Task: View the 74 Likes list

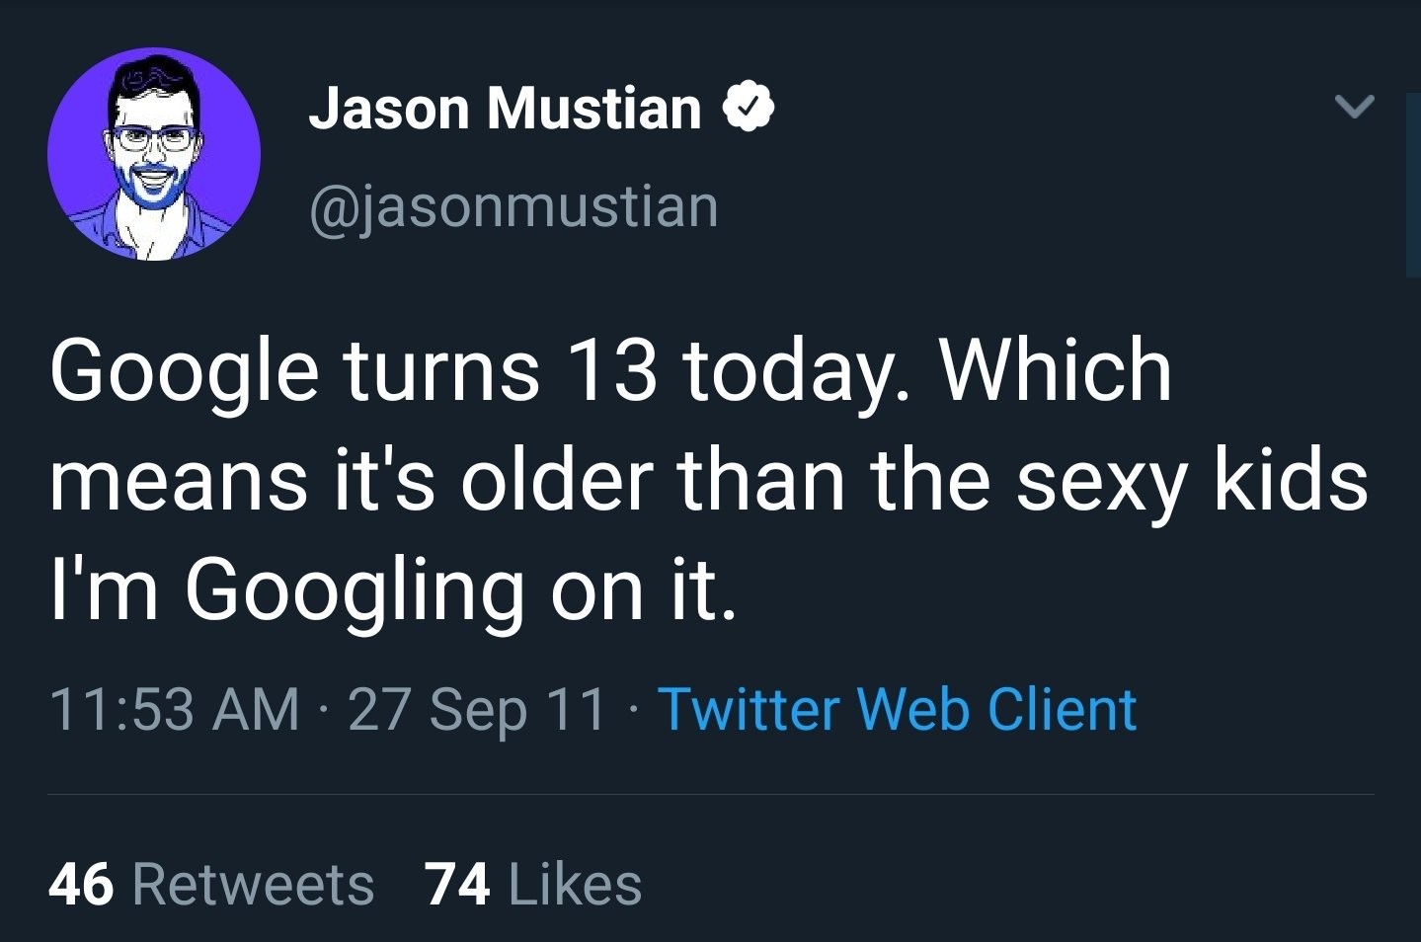Action: click(533, 883)
